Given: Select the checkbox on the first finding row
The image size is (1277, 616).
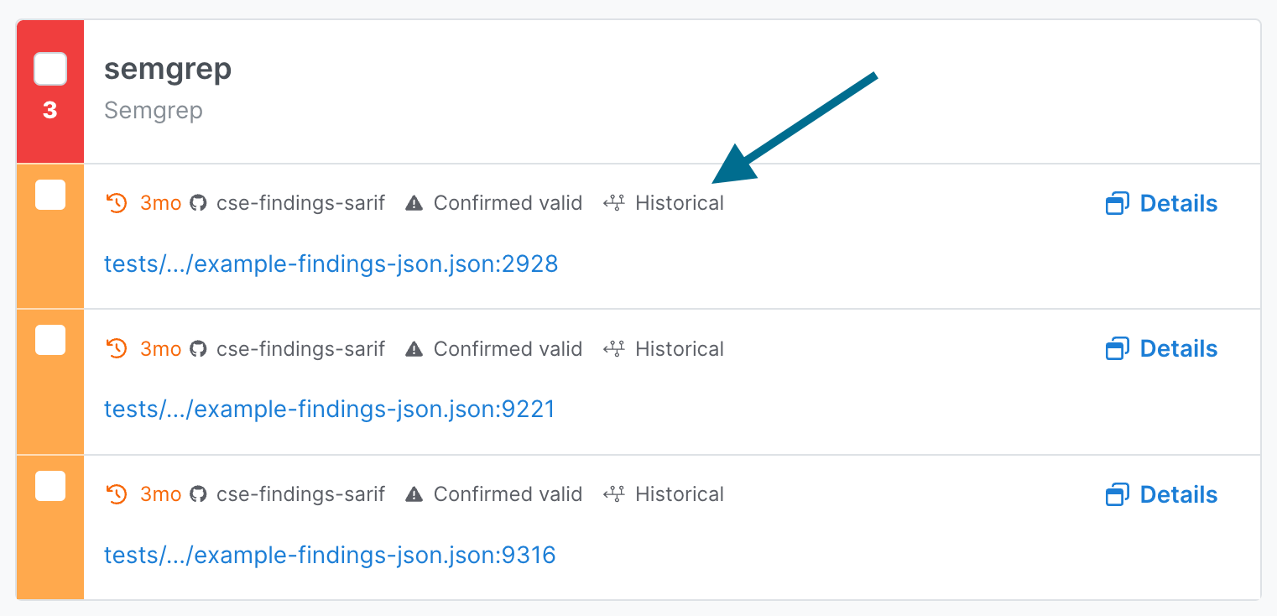Looking at the screenshot, I should (50, 195).
